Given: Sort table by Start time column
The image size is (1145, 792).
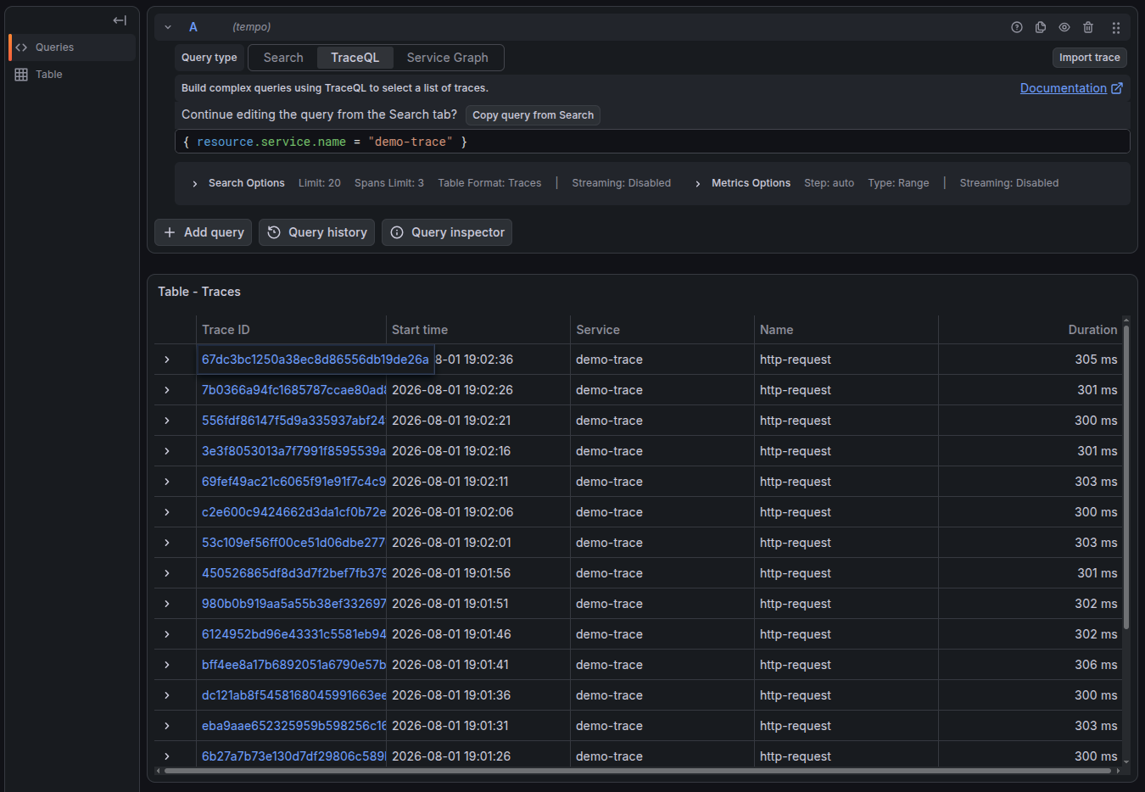Looking at the screenshot, I should point(420,330).
